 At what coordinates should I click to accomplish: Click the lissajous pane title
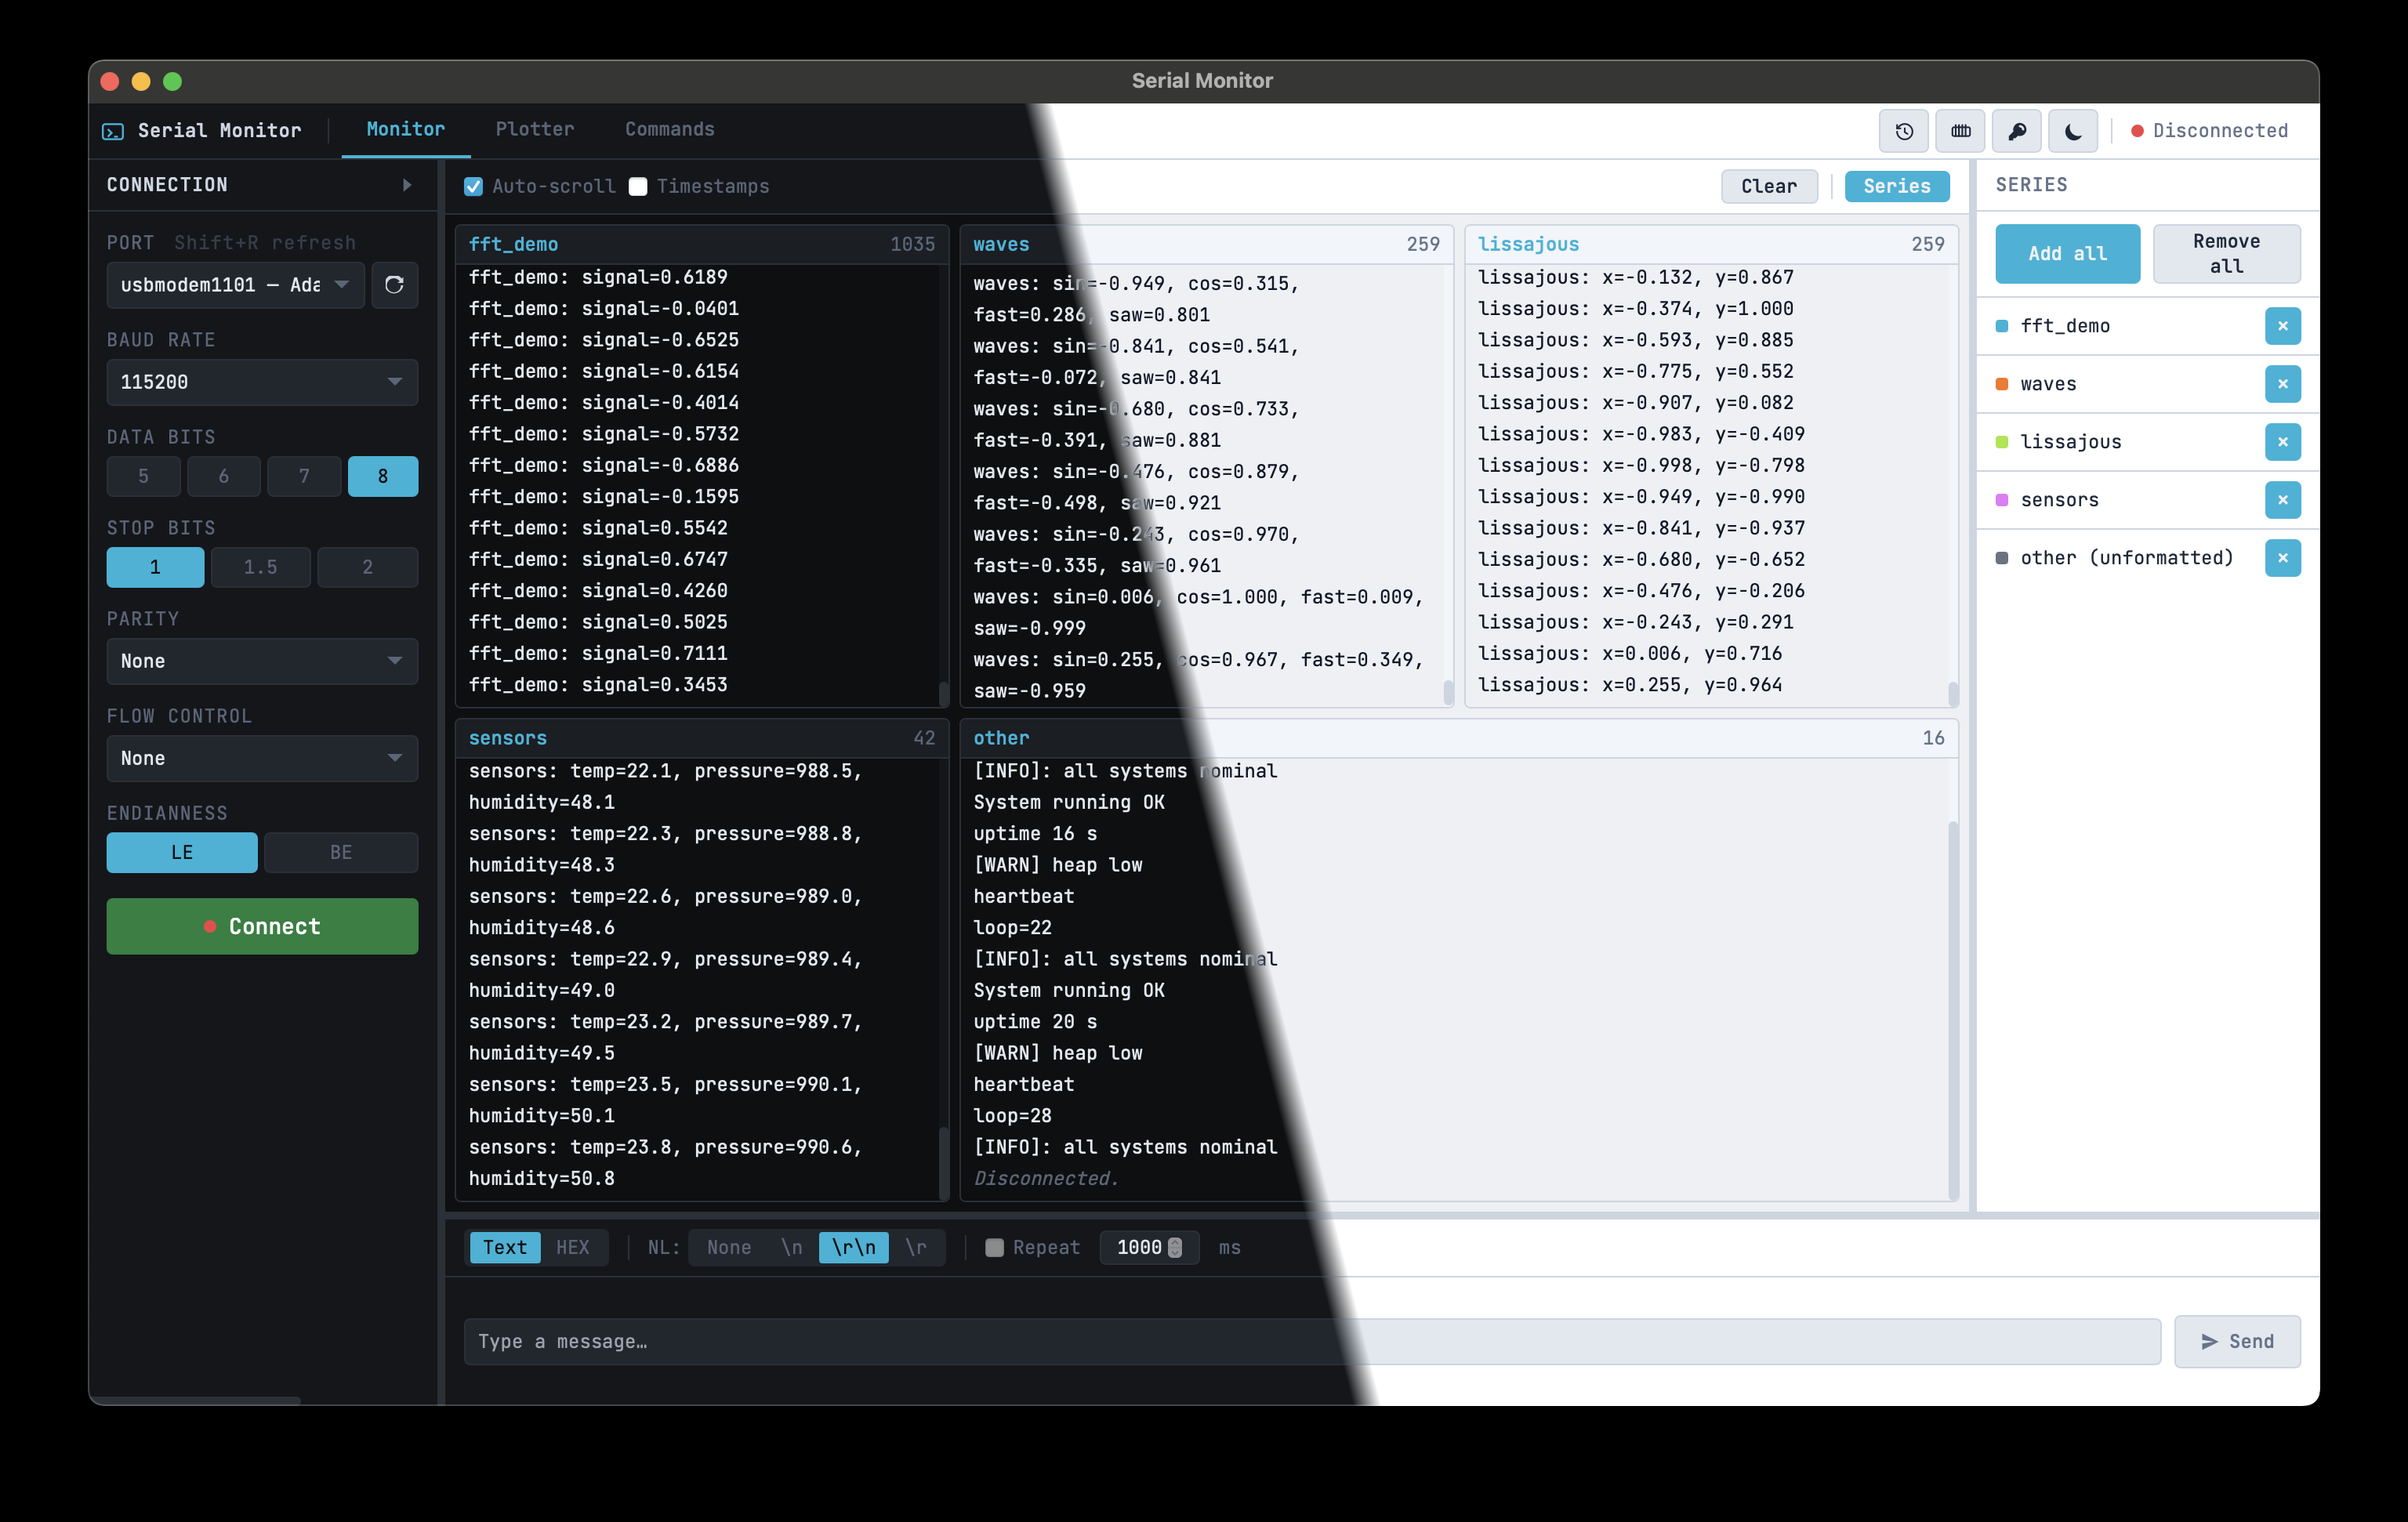point(1528,245)
